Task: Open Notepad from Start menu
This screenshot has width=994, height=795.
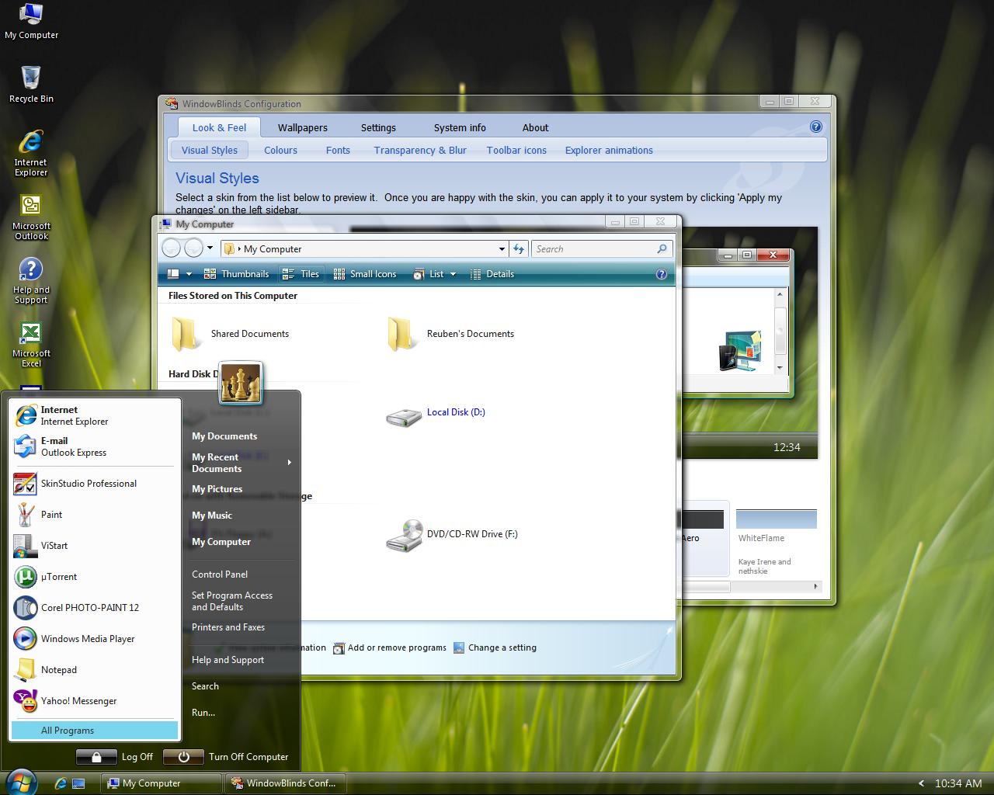Action: 96,670
